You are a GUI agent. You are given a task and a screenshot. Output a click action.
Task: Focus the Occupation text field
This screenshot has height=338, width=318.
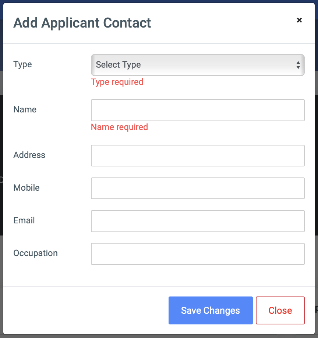198,254
